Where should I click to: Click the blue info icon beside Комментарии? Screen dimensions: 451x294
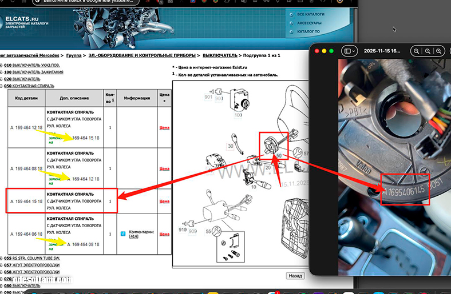tap(122, 233)
